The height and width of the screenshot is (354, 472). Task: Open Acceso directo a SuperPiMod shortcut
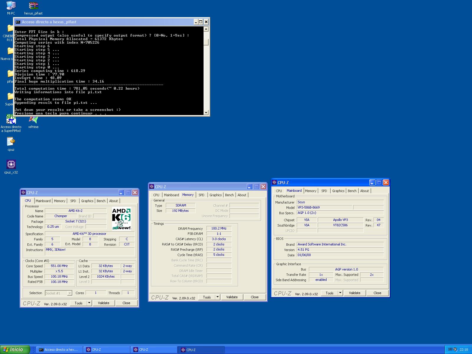coord(11,123)
